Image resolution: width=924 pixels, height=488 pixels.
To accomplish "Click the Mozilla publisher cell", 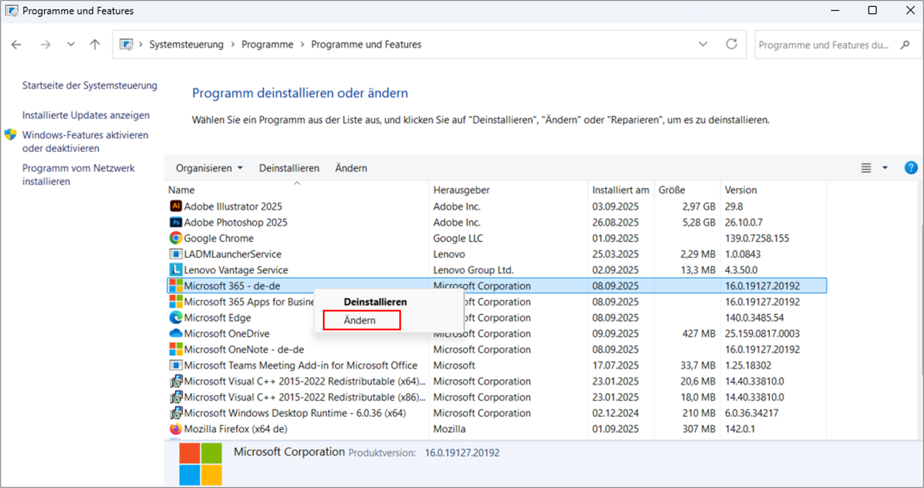I will 450,429.
